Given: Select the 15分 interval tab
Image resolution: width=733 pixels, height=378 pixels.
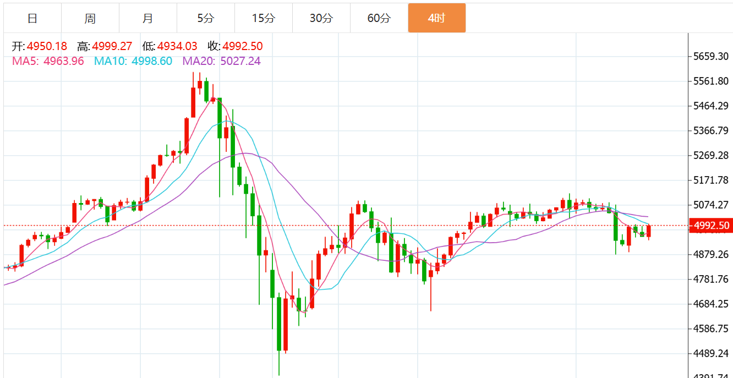Looking at the screenshot, I should coord(263,18).
